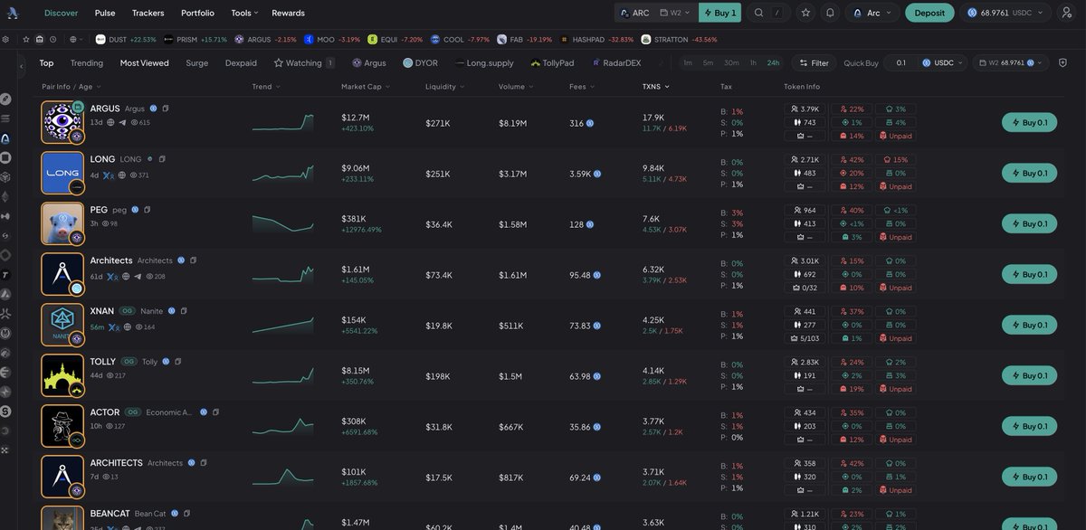Open the Trackers page

[148, 13]
